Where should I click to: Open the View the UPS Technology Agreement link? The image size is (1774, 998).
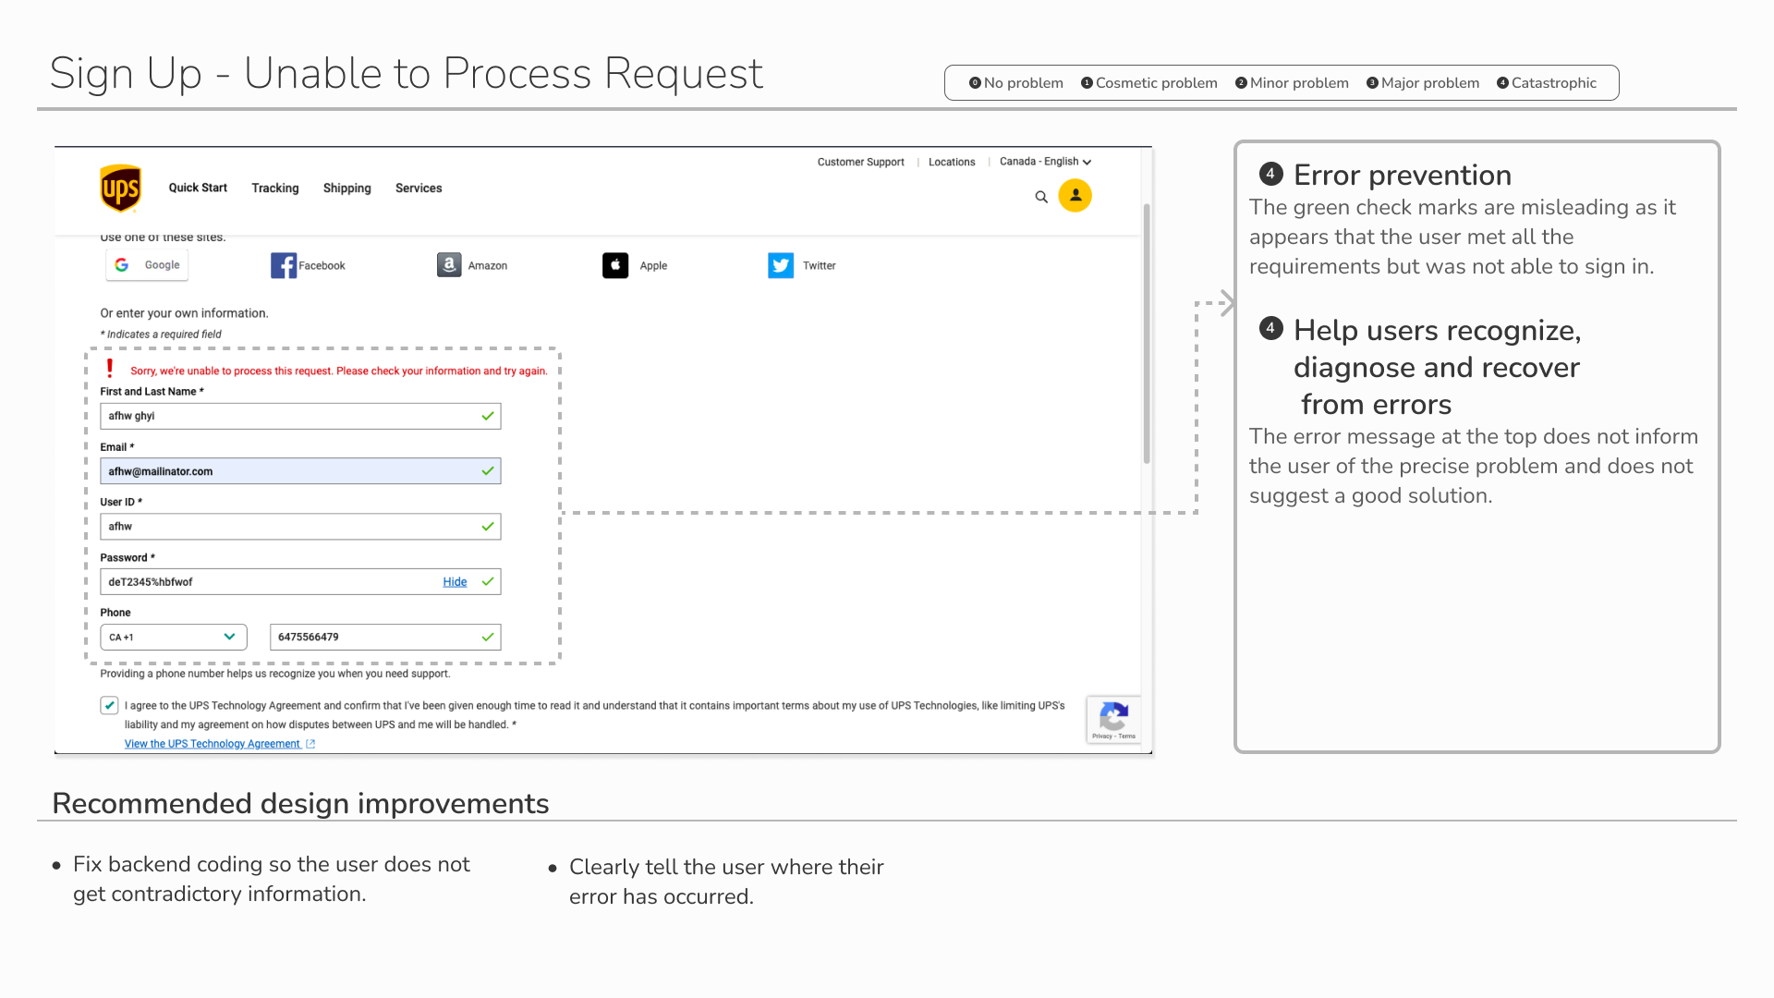click(213, 744)
